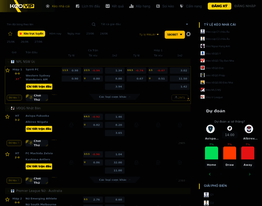Image resolution: width=262 pixels, height=206 pixels.
Task: Click the Avispa team crest in Dự đoán
Action: (x=210, y=129)
